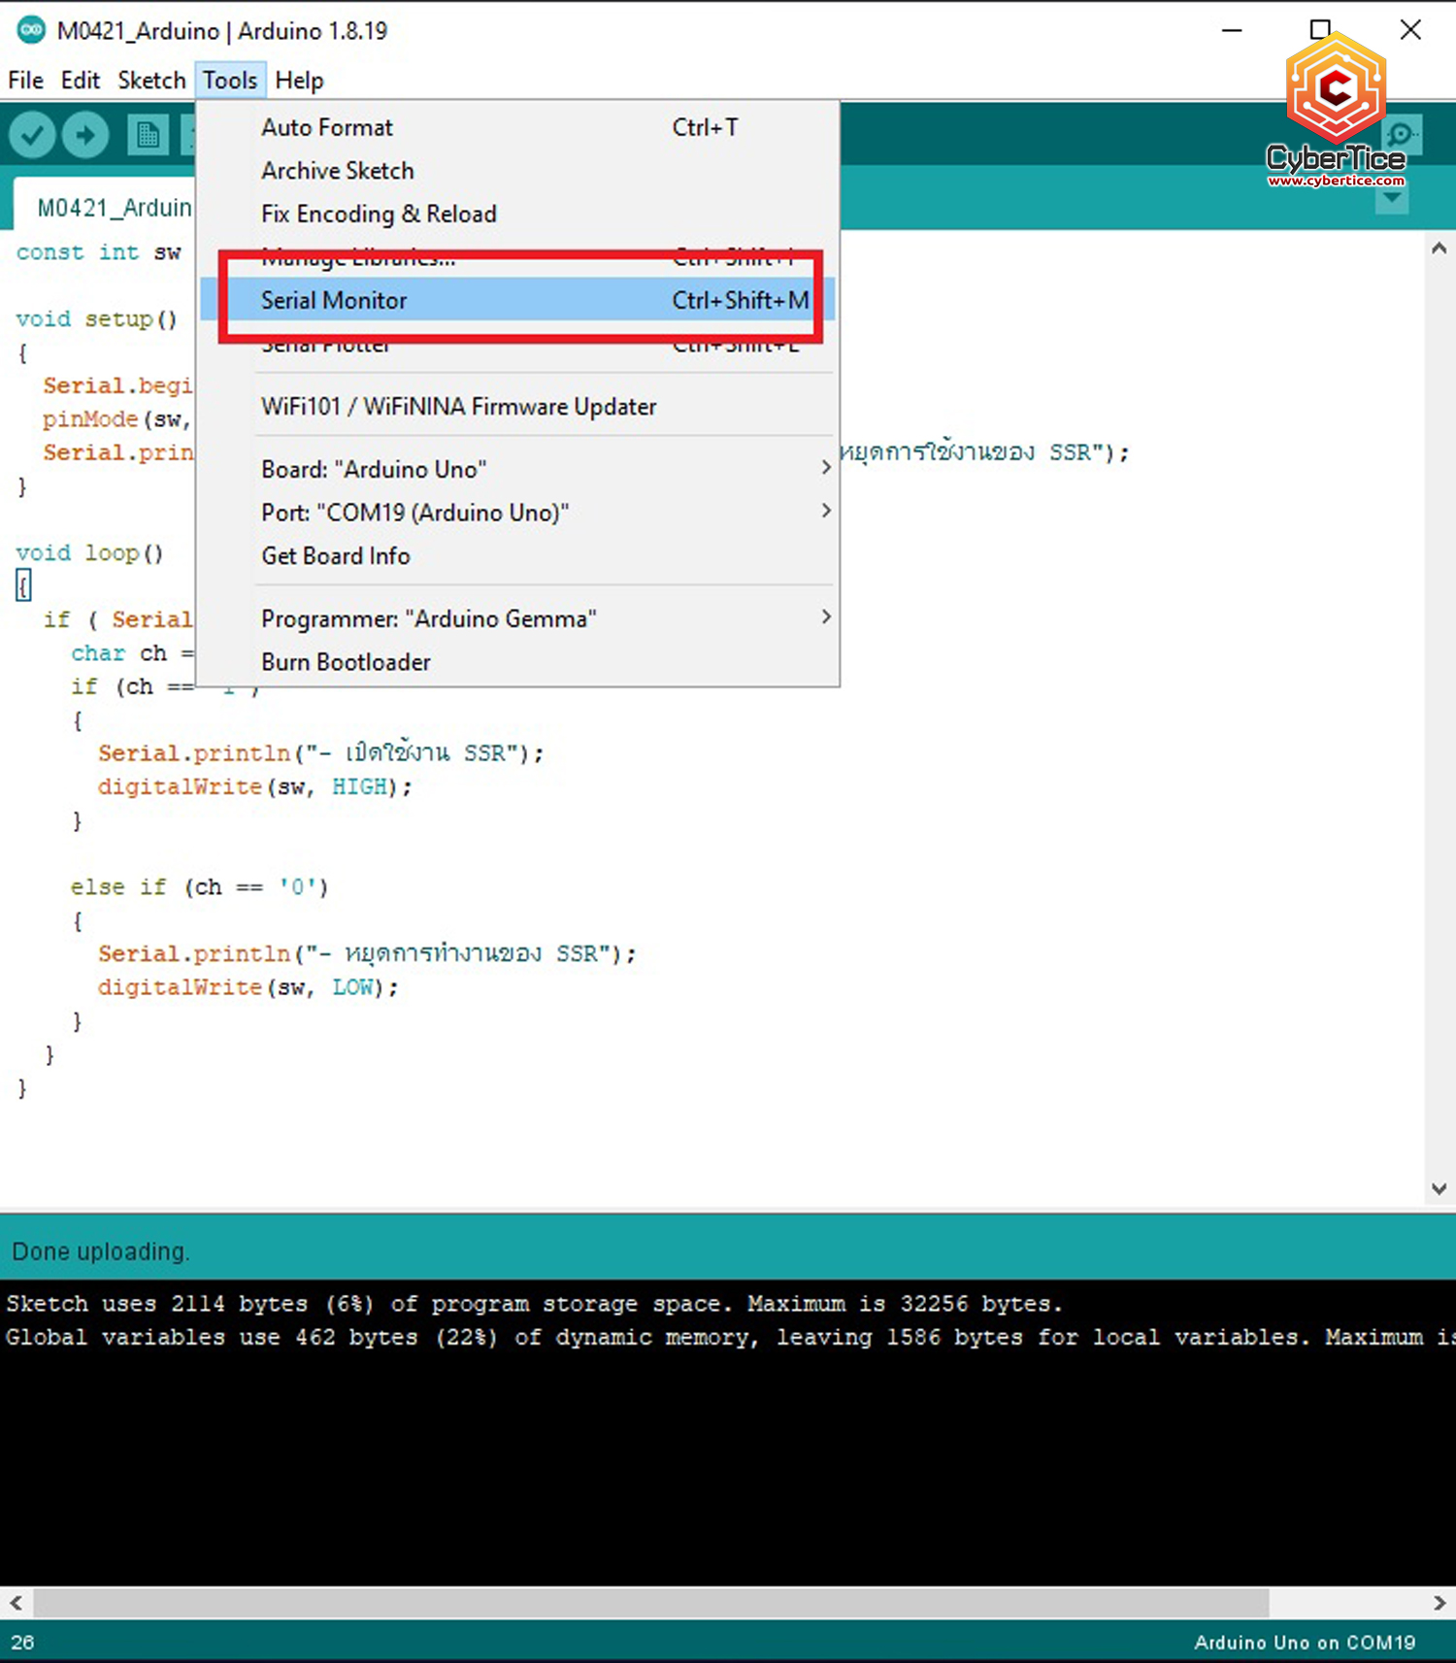Click the Arduino logo in title bar

[31, 30]
